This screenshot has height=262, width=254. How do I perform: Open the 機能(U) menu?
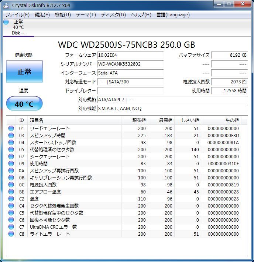click(x=63, y=15)
